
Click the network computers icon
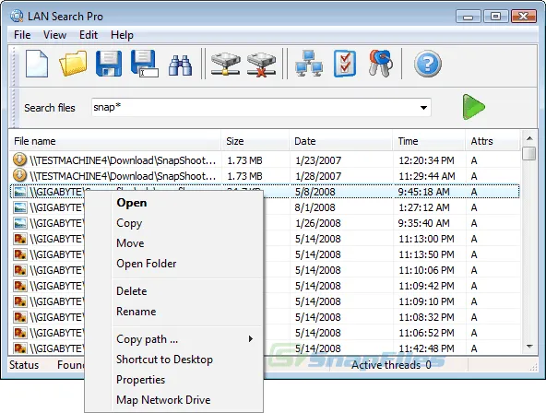tap(309, 64)
